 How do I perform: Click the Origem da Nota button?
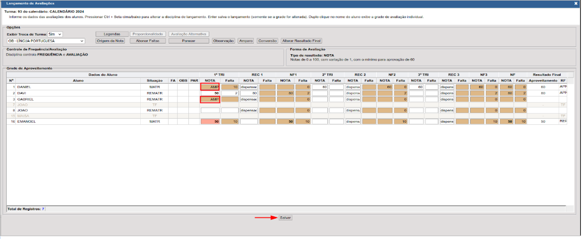click(110, 41)
